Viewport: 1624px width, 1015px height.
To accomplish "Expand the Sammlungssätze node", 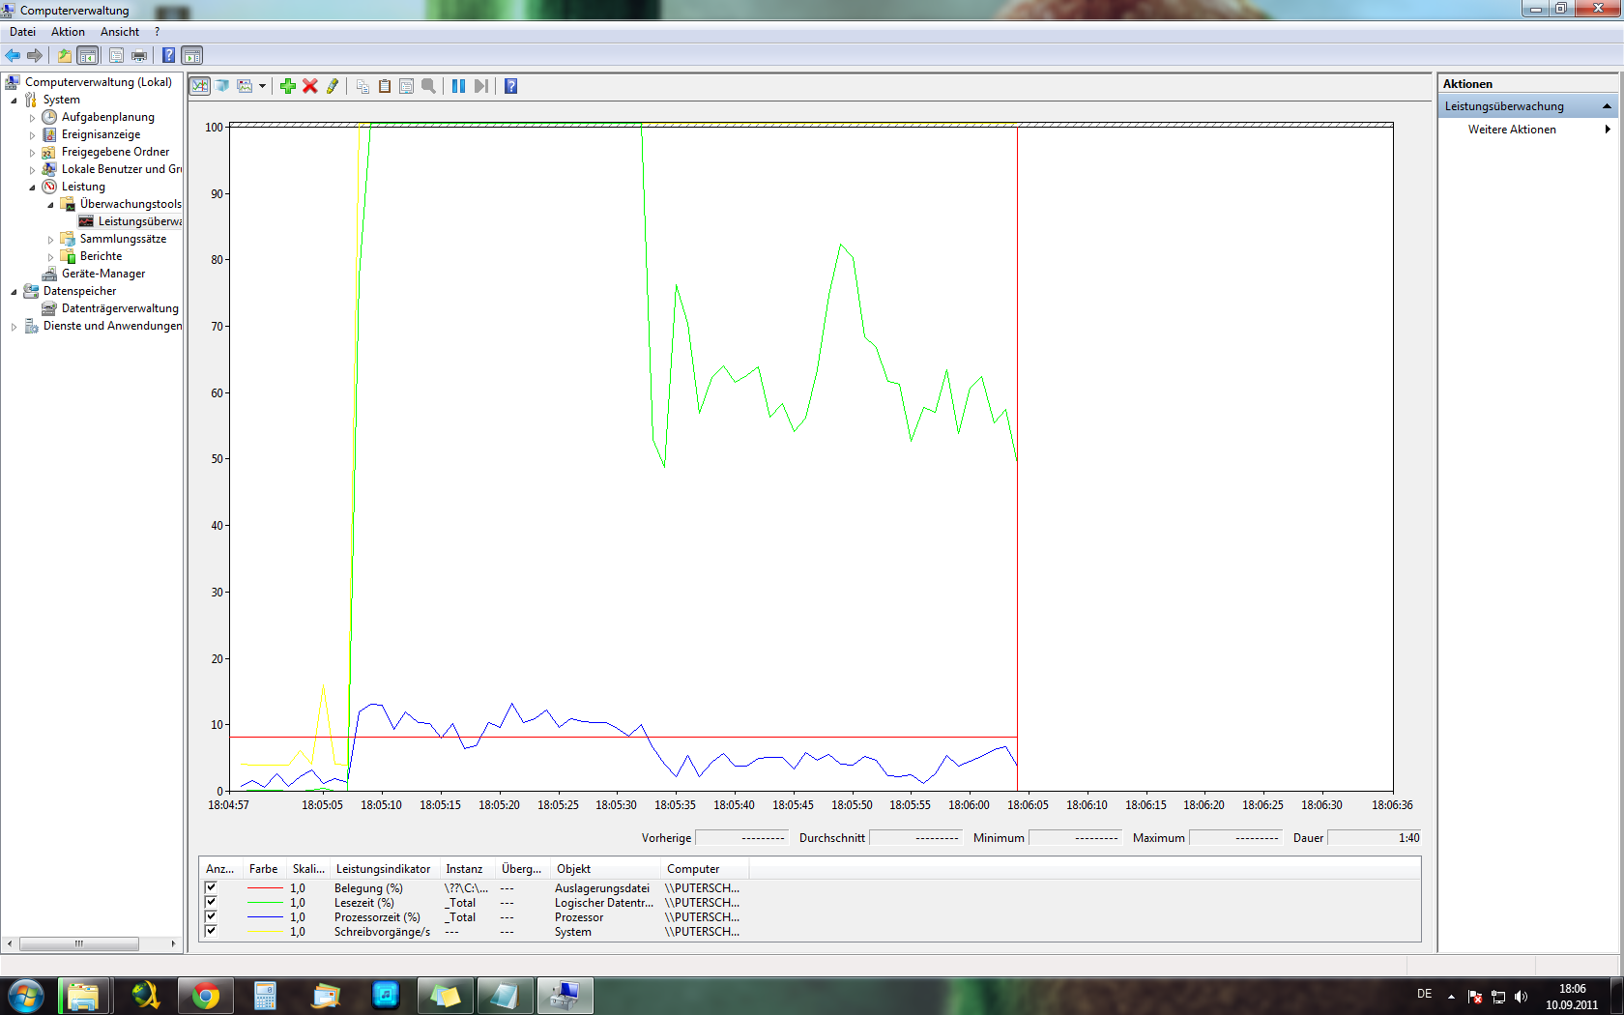I will pos(50,240).
